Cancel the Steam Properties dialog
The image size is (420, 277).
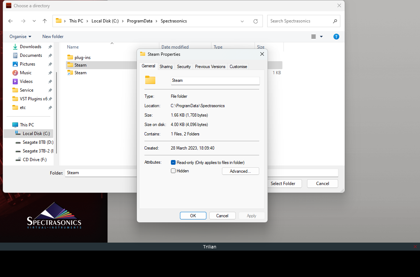222,216
